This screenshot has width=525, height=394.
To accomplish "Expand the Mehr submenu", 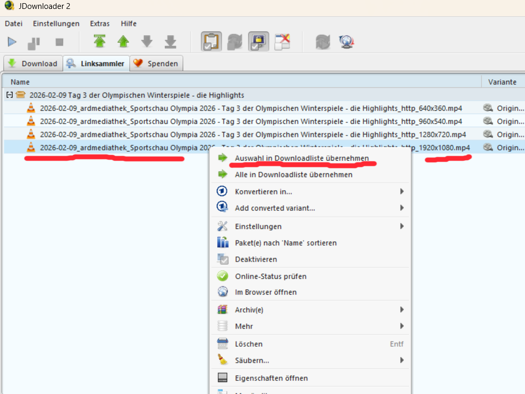I will (x=310, y=326).
